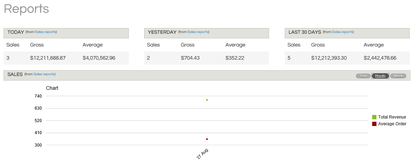
Task: Click red Average Order data point
Action: tap(207, 139)
